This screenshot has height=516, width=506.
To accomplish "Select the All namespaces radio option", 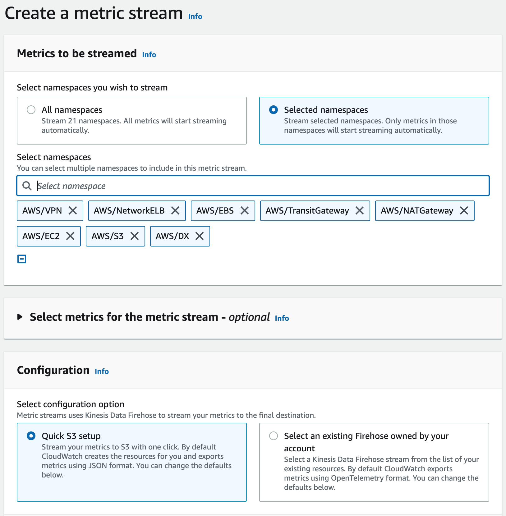I will (31, 110).
